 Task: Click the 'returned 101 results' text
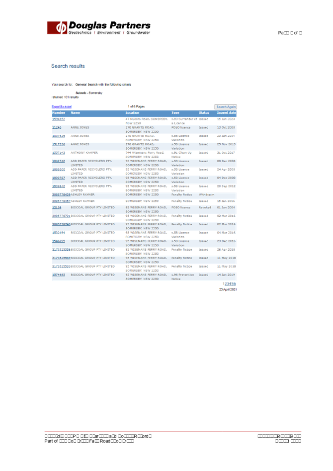coord(65,97)
